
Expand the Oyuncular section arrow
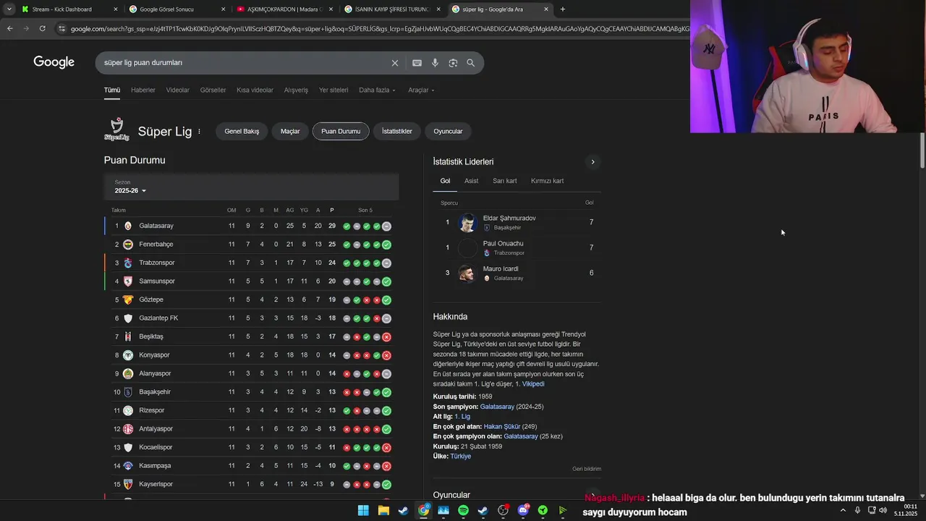click(x=592, y=496)
